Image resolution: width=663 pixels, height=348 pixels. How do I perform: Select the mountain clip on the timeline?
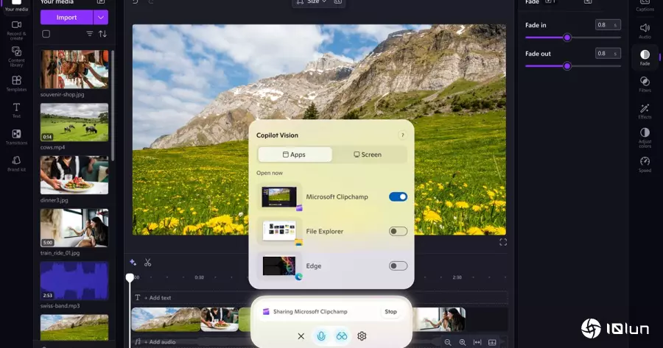coord(166,319)
